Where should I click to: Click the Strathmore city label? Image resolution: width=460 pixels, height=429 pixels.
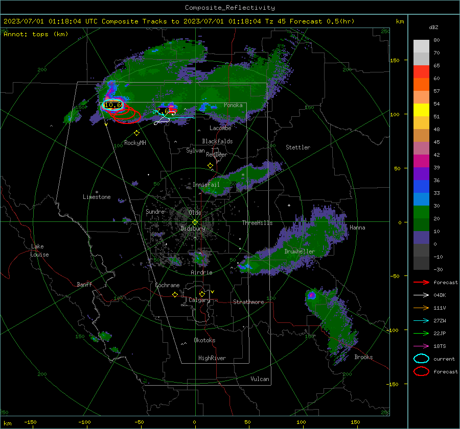(x=248, y=302)
